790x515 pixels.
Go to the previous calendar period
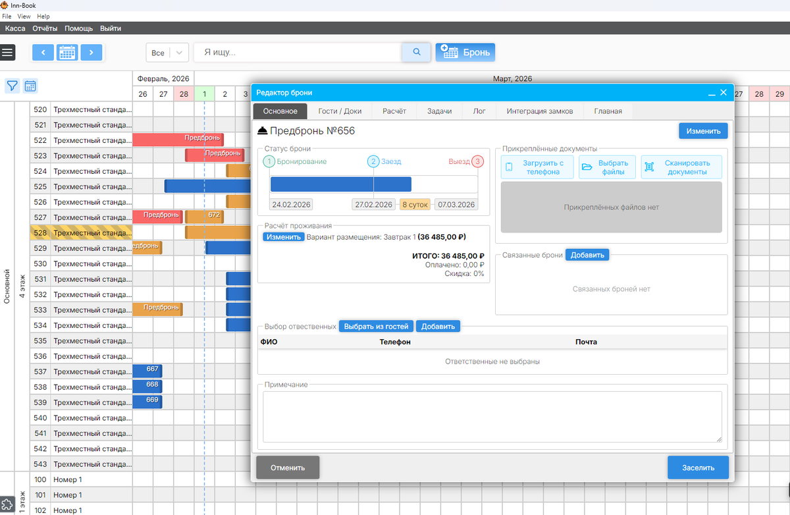pos(43,53)
